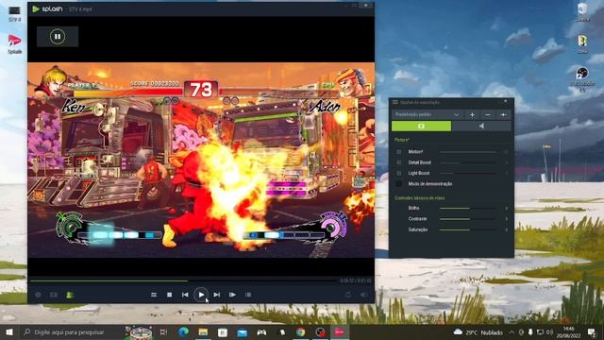Adjust the Detail Boost slider
This screenshot has width=604, height=340.
tap(468, 162)
